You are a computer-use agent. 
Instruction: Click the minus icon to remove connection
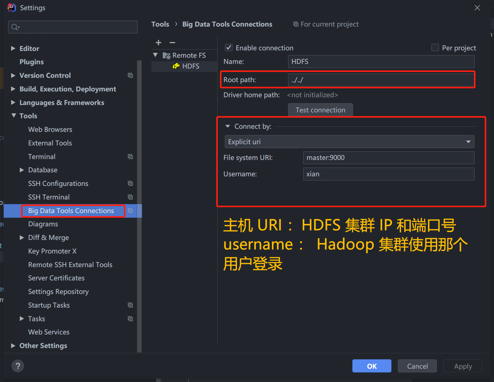click(x=172, y=43)
